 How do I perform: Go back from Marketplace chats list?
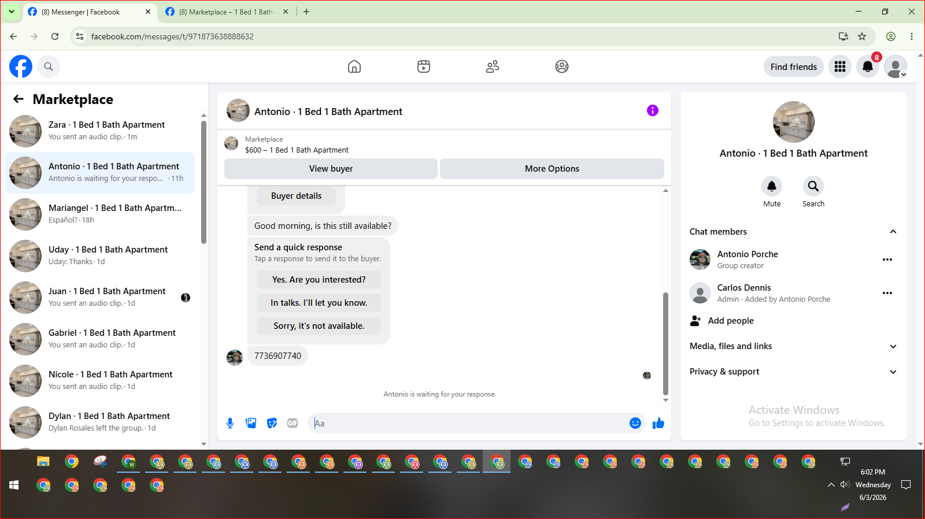(18, 99)
